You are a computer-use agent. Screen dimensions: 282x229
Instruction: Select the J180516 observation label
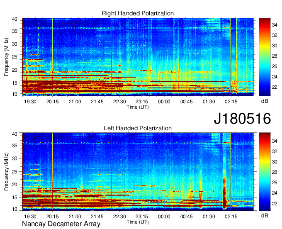click(242, 118)
